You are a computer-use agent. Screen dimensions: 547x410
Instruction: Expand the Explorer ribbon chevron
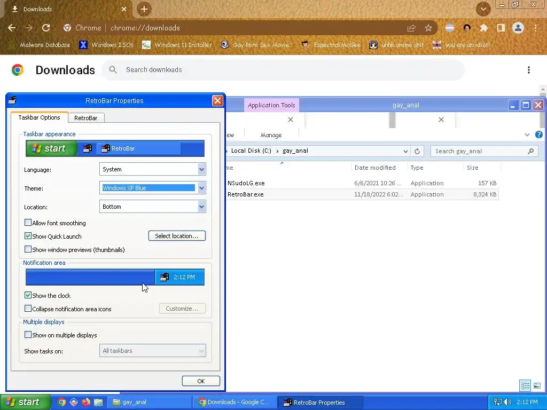click(x=527, y=135)
